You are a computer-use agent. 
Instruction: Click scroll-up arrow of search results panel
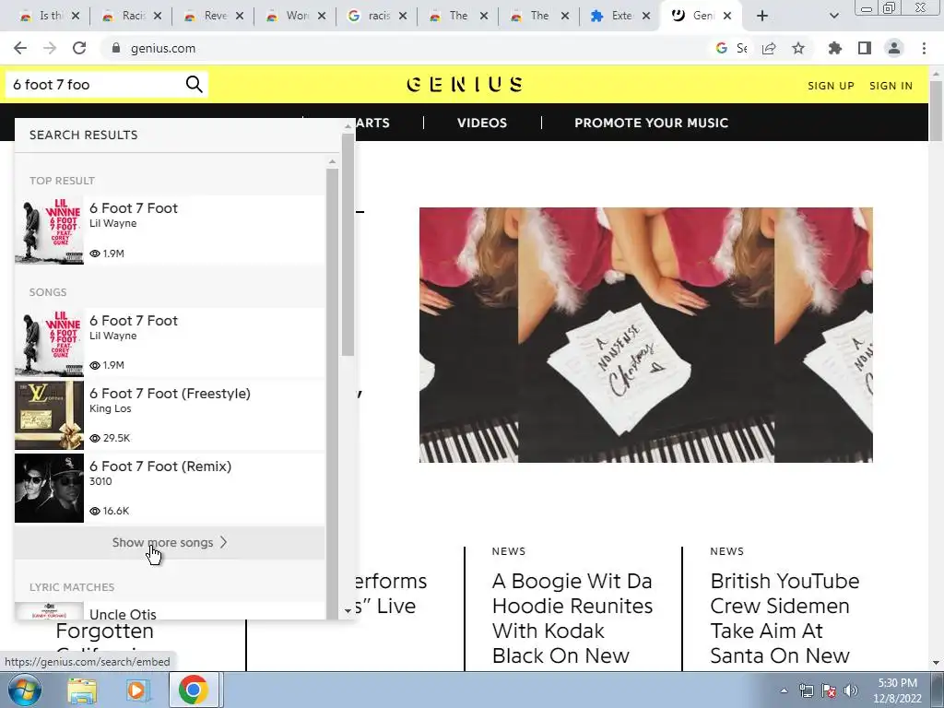coord(348,125)
